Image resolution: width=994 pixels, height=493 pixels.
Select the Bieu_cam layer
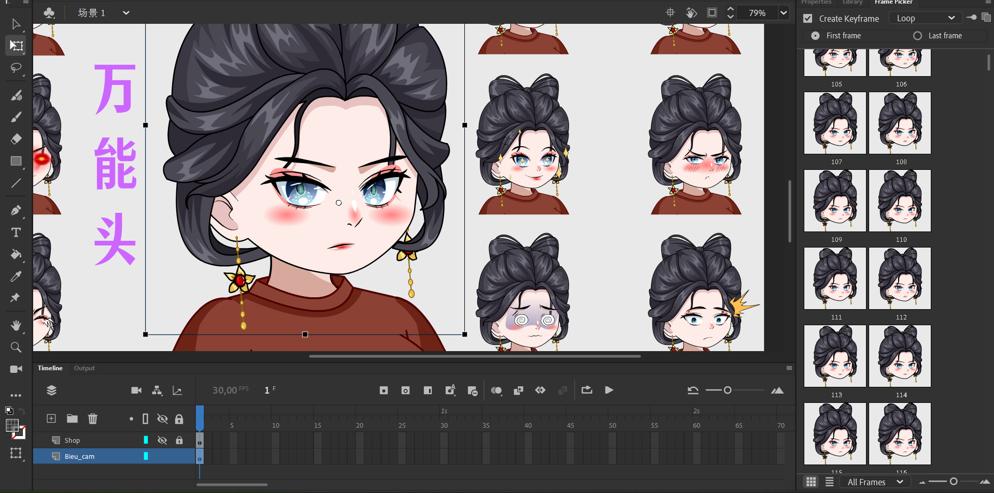79,456
